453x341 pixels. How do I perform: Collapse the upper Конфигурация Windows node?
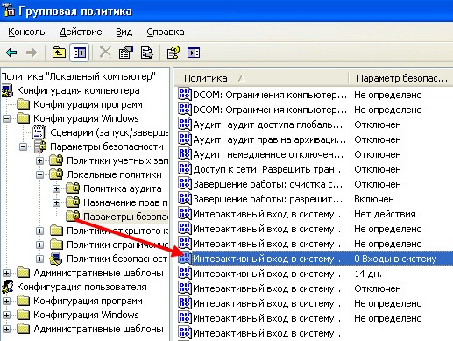[6, 118]
